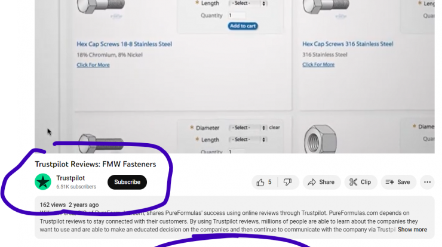The width and height of the screenshot is (442, 247).
Task: Expand description with Show more
Action: click(412, 230)
